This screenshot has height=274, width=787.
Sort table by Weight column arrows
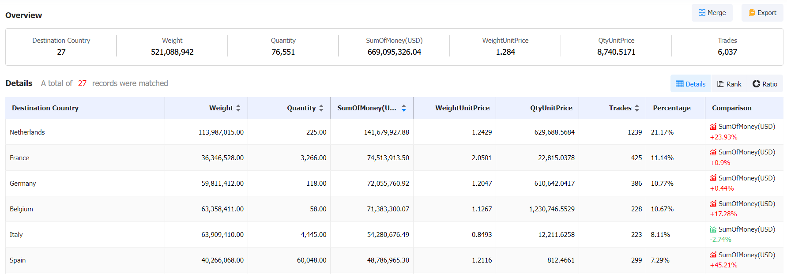click(238, 108)
